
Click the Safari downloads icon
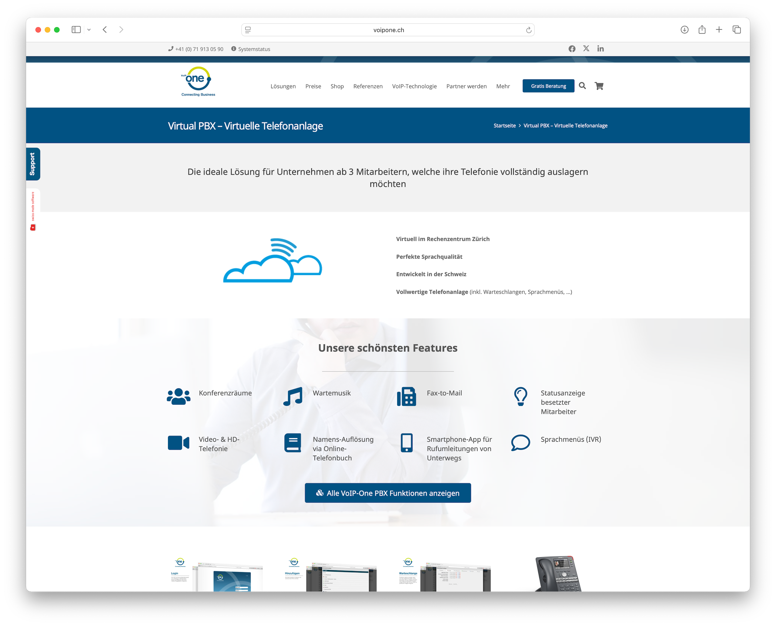pos(684,30)
